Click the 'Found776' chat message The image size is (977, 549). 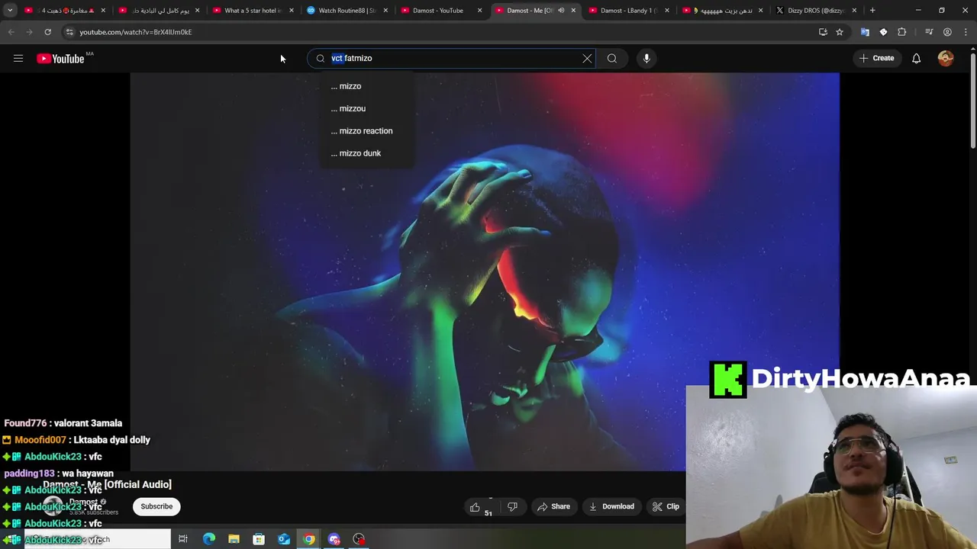(x=63, y=423)
